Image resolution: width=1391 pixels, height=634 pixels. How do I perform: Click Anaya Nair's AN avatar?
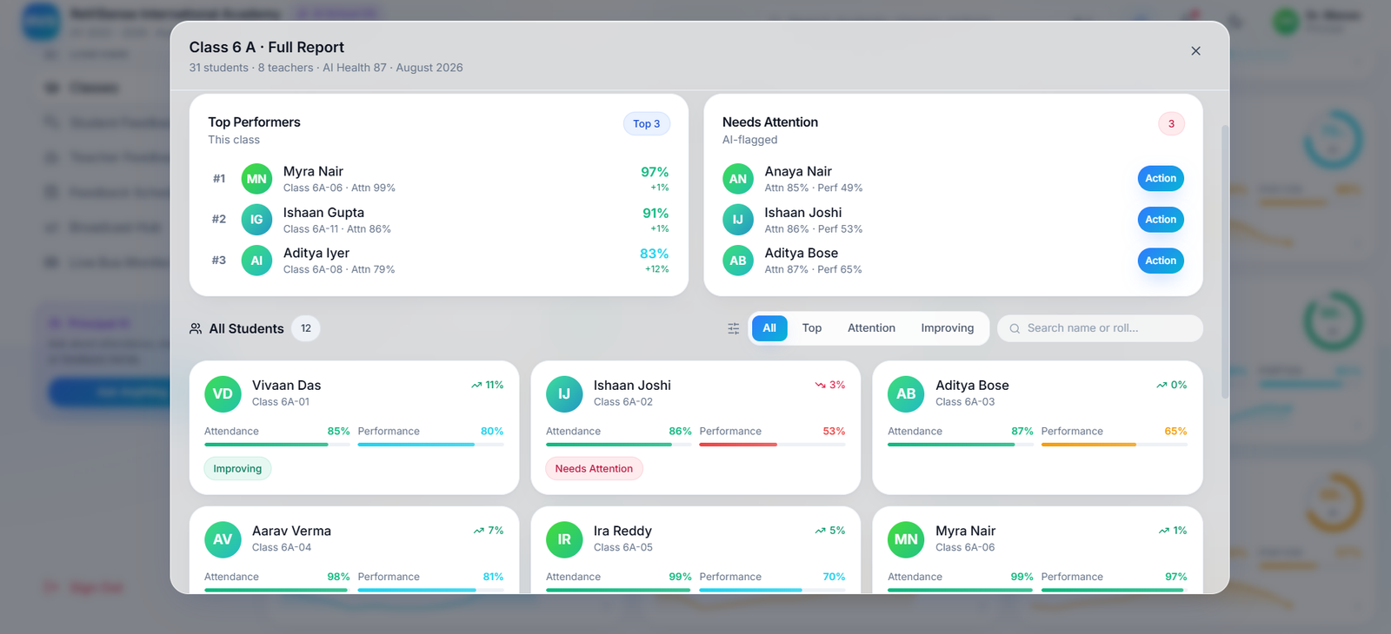pyautogui.click(x=738, y=179)
